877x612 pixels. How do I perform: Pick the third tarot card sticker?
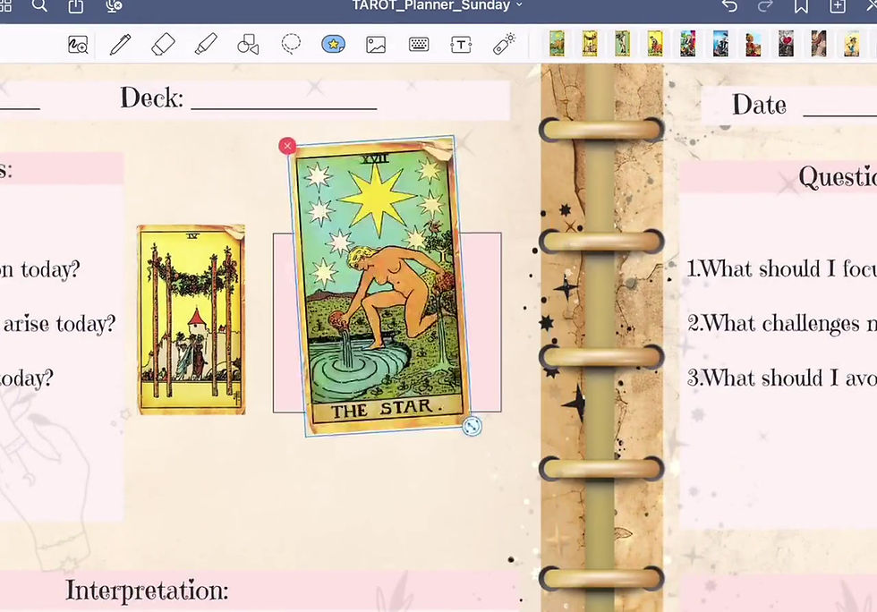pyautogui.click(x=622, y=44)
